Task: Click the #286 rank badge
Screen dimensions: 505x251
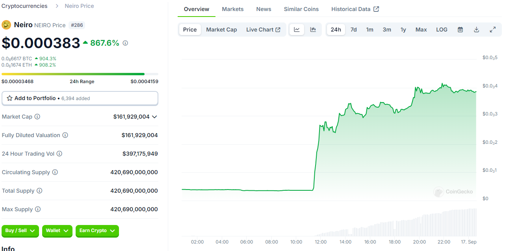Action: click(x=77, y=25)
